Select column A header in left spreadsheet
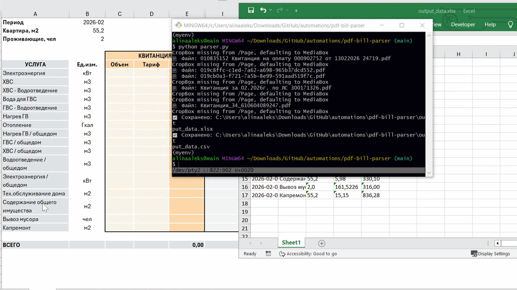Viewport: 517px width, 290px height. tap(35, 14)
